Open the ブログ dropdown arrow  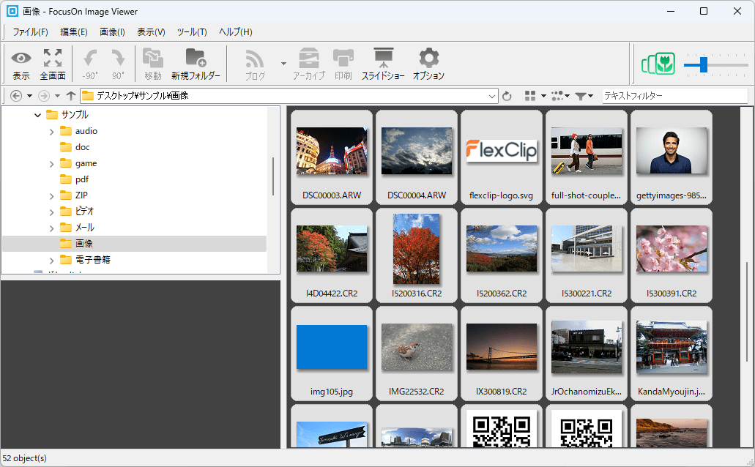pyautogui.click(x=283, y=64)
